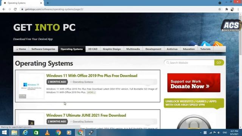Screen dimensions: 242x136
Task: Click the ENG language indicator
Action: 225,133
